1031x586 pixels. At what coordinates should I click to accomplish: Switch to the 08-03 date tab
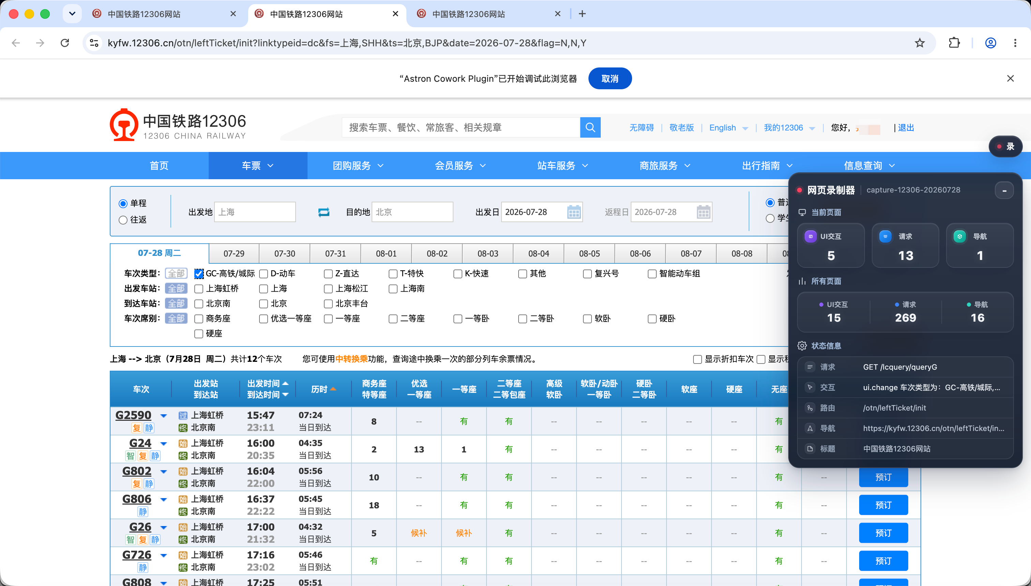(488, 253)
